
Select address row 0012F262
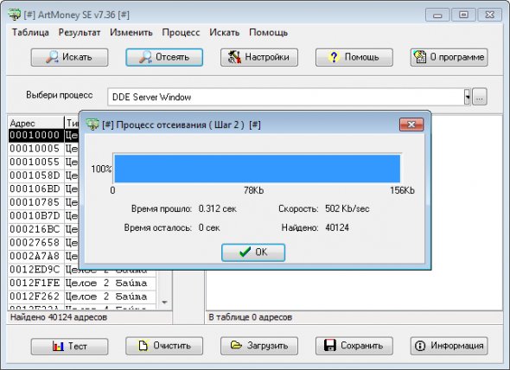tap(82, 297)
